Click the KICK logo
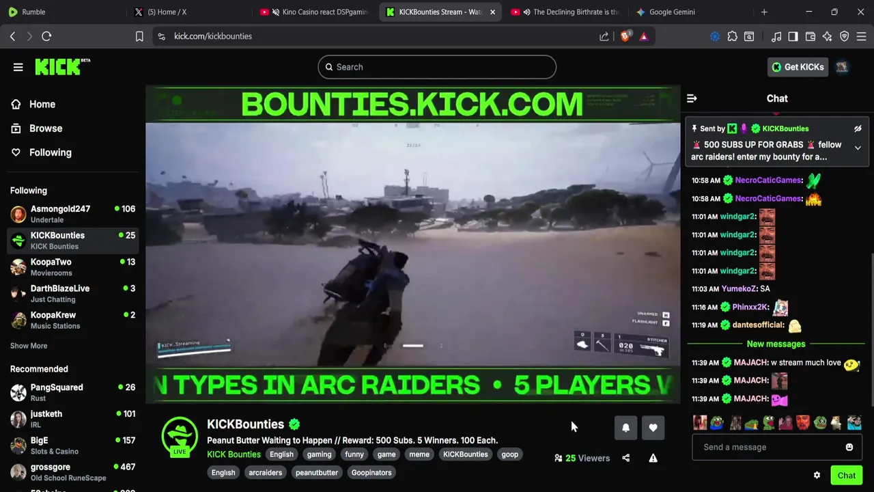Image resolution: width=874 pixels, height=492 pixels. click(x=62, y=66)
